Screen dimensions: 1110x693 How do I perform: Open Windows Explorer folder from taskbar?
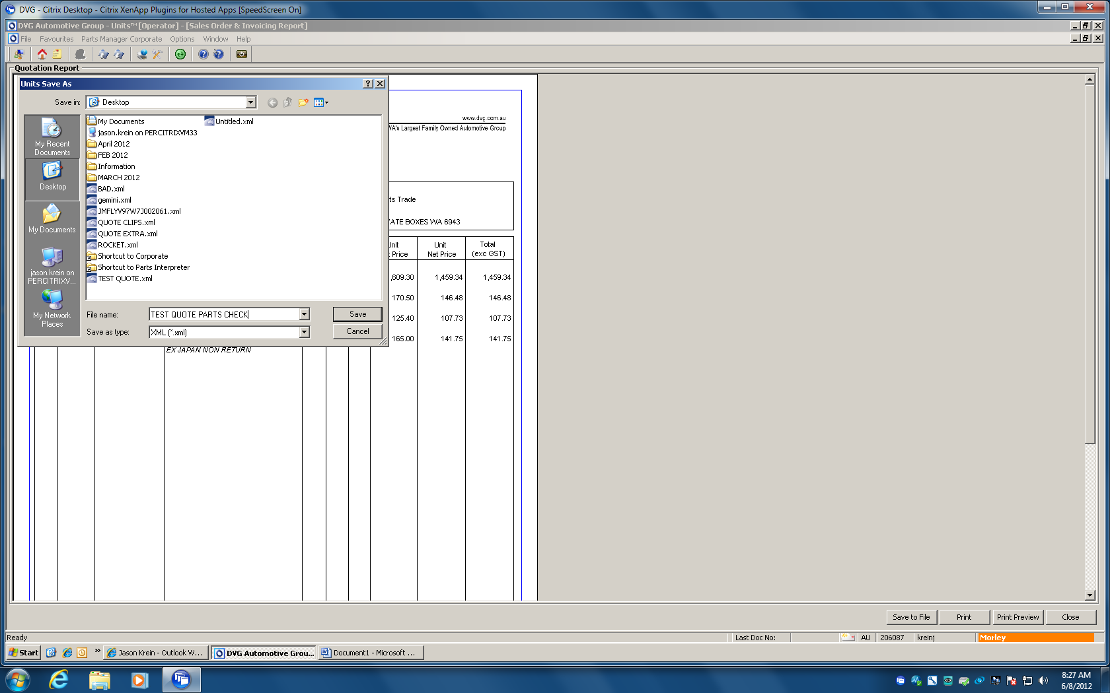(99, 680)
